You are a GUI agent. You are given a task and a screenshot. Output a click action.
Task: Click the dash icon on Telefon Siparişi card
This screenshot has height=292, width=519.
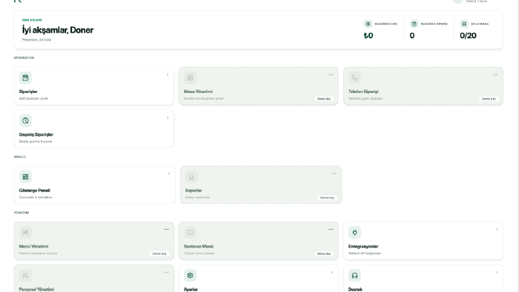pos(495,75)
